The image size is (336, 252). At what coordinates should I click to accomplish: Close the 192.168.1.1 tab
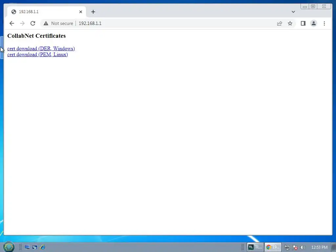[81, 12]
